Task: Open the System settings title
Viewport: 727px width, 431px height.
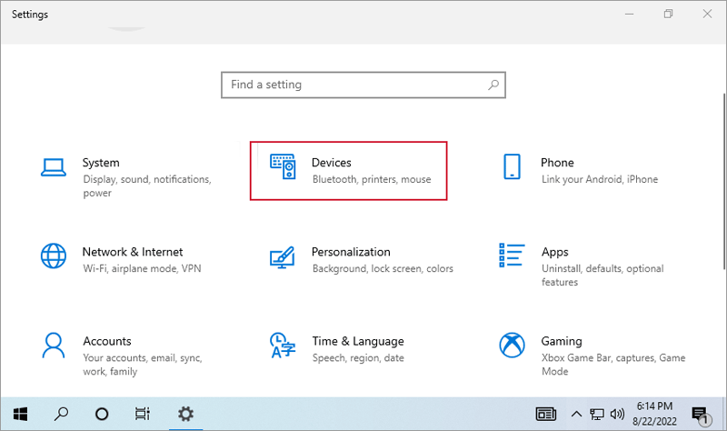Action: click(x=101, y=163)
